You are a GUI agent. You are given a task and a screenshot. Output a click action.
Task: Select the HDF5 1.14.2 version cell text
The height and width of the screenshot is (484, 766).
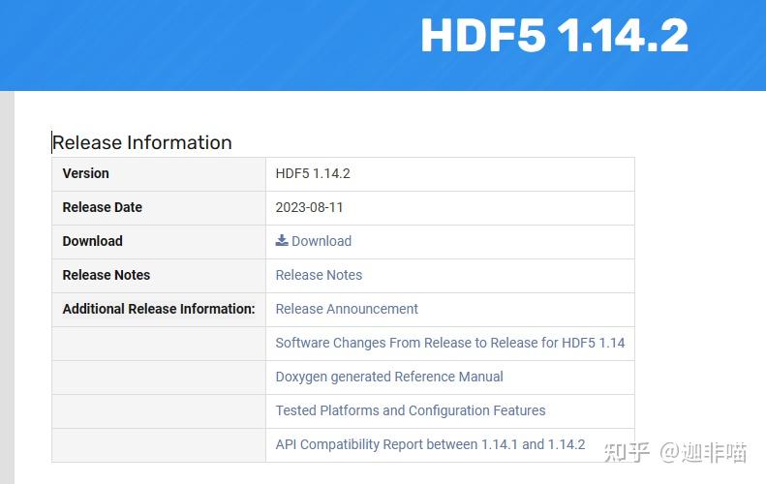tap(313, 173)
